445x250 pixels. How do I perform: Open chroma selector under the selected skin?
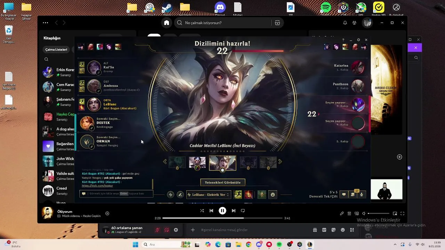pos(222,170)
